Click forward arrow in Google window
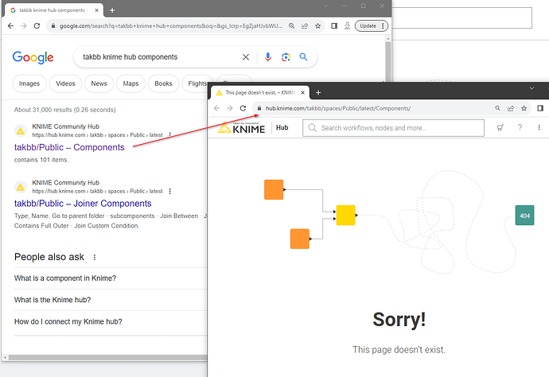This screenshot has width=549, height=377. pyautogui.click(x=23, y=26)
